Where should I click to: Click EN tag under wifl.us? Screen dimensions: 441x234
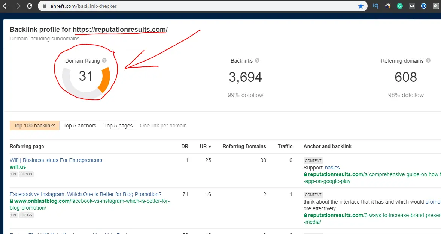pyautogui.click(x=13, y=174)
